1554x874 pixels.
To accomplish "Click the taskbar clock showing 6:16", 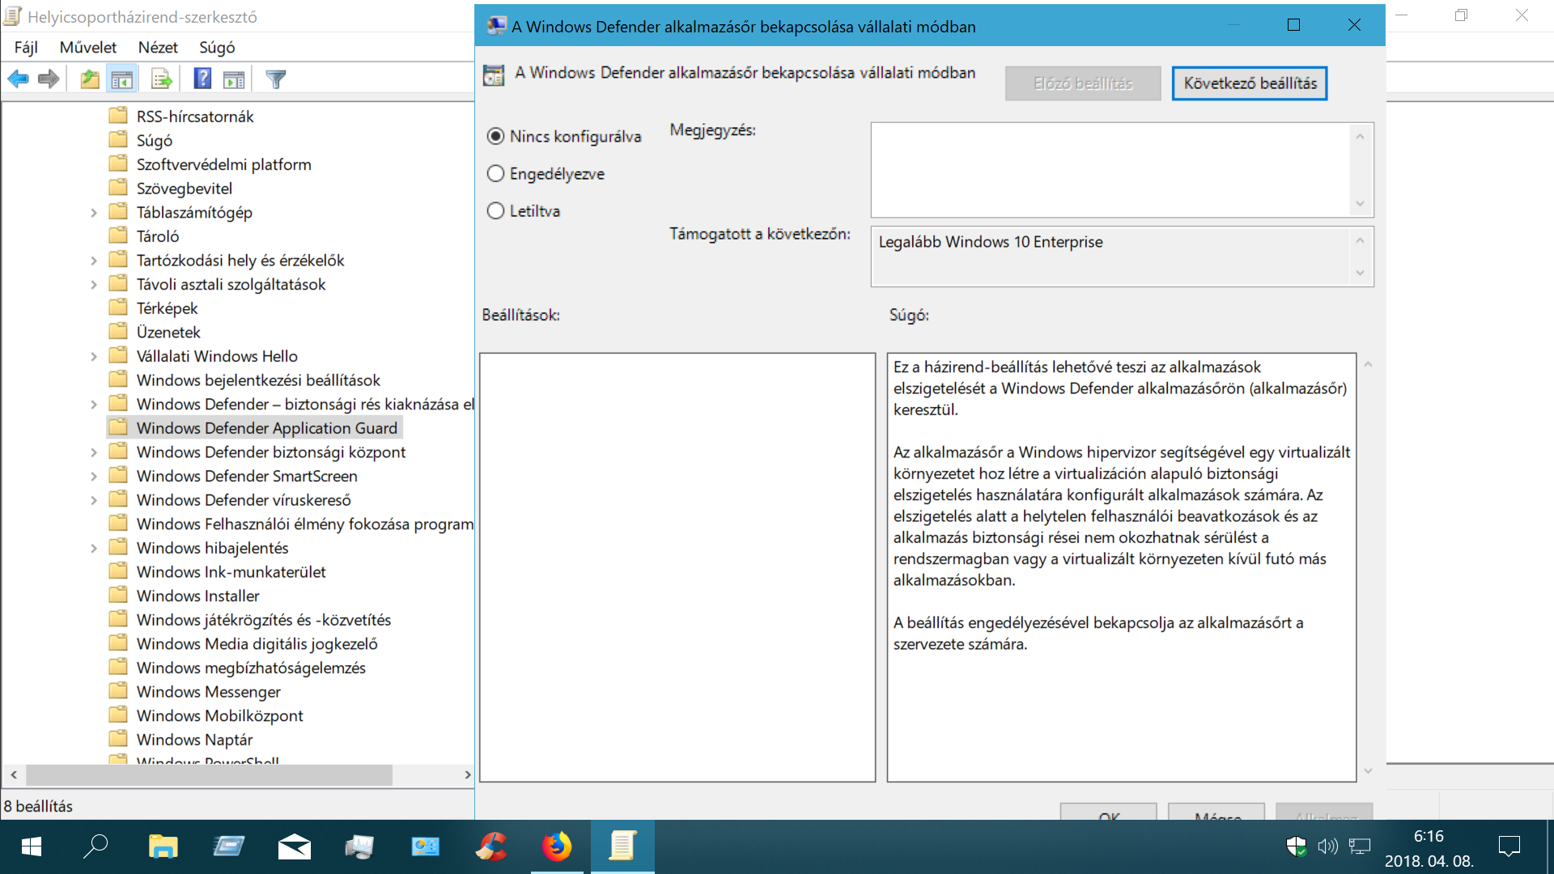I will coord(1429,837).
